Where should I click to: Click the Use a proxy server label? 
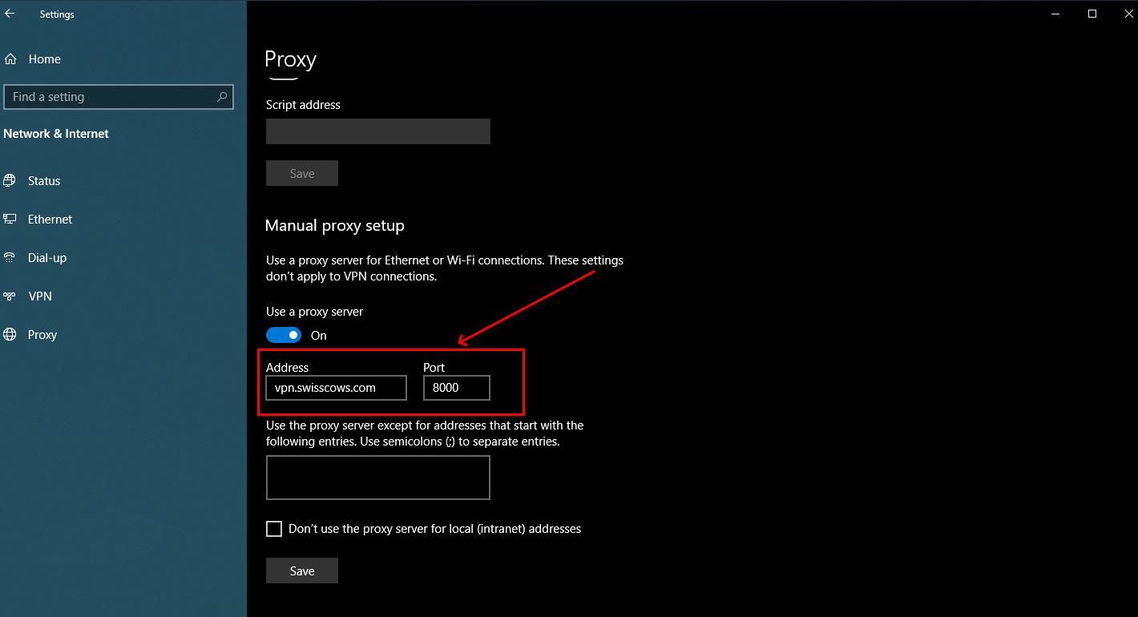coord(315,312)
